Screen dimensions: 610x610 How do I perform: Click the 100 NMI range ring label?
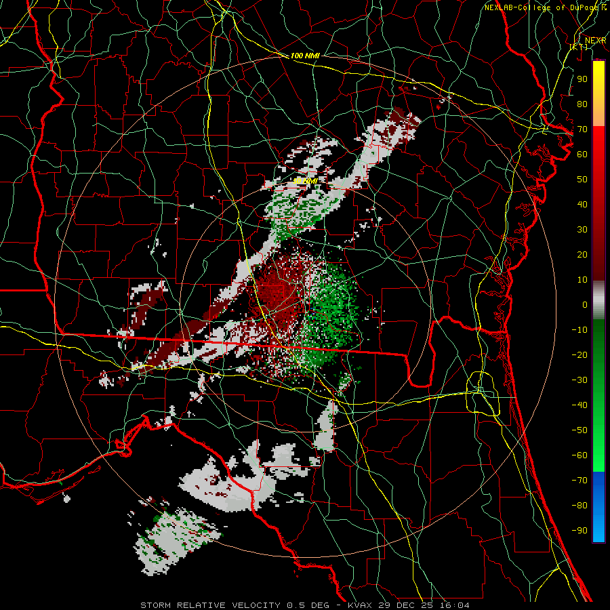305,56
